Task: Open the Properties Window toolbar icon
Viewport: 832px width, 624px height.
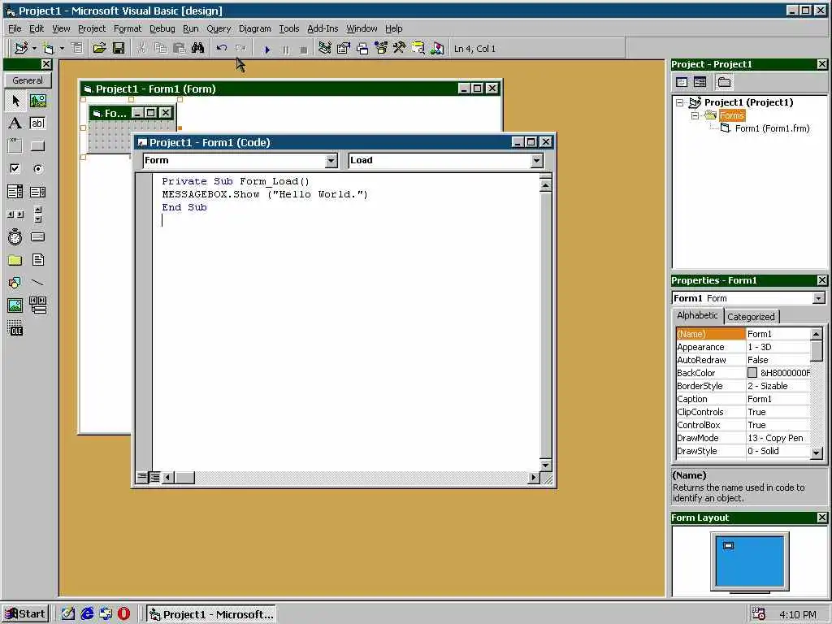Action: 344,48
